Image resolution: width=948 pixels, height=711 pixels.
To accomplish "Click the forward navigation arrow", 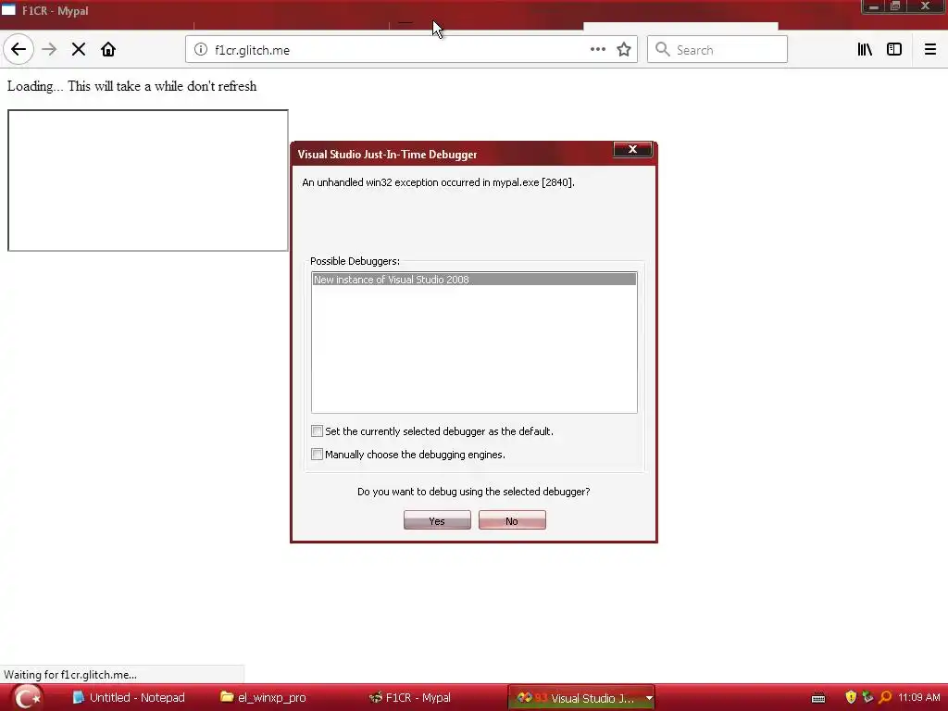I will pyautogui.click(x=49, y=50).
